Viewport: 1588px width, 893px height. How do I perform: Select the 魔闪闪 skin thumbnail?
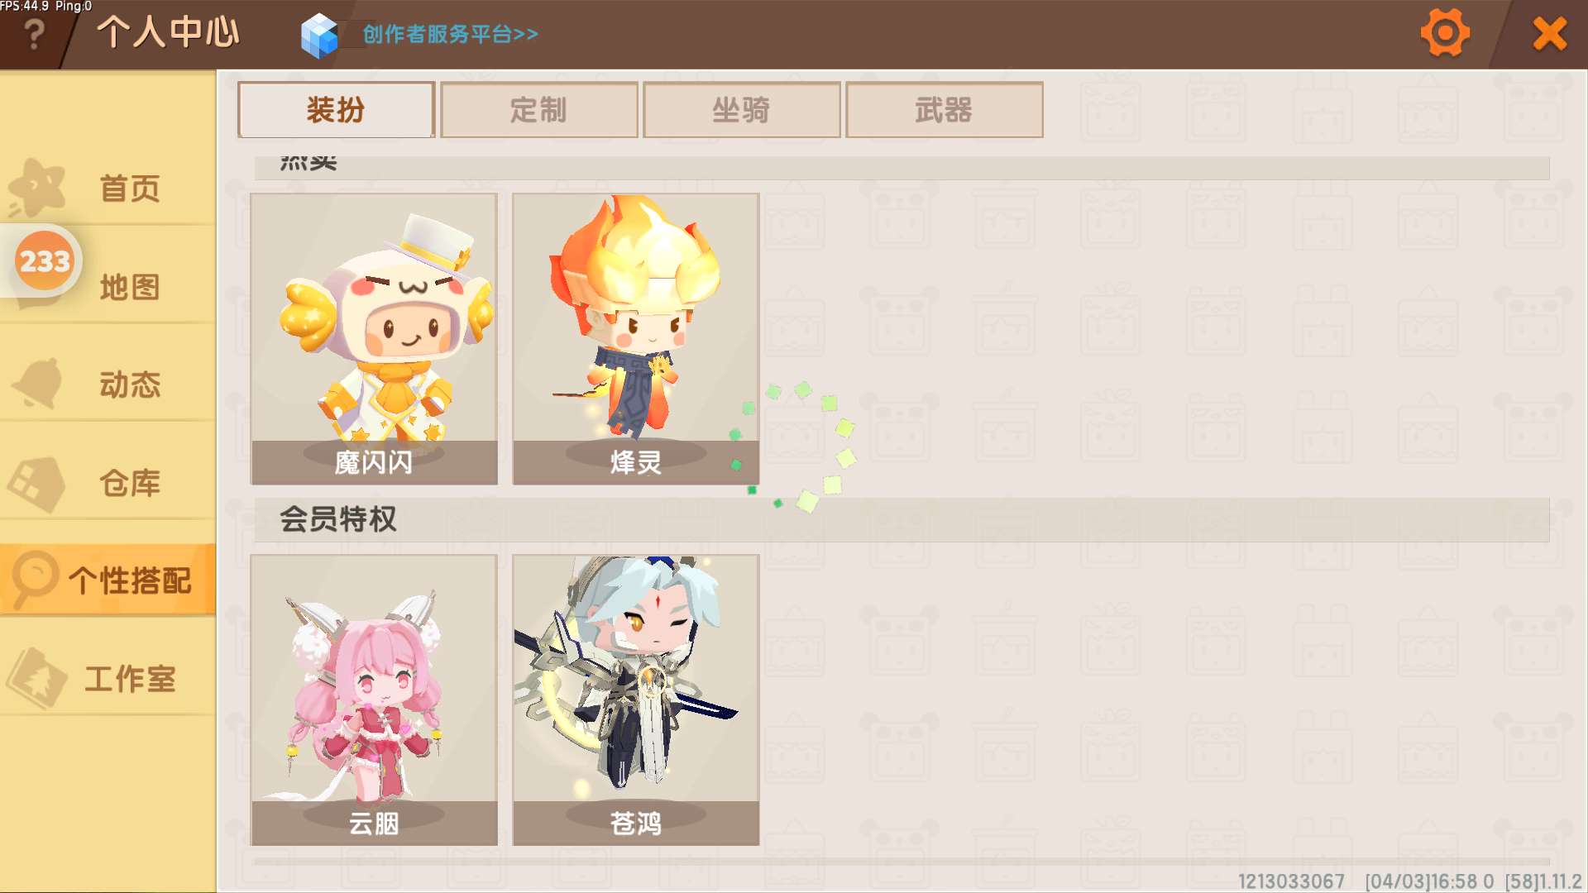pyautogui.click(x=374, y=339)
